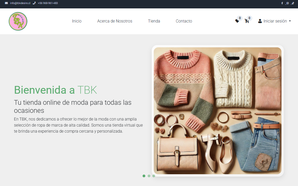Open the Instagram social icon

287,3
